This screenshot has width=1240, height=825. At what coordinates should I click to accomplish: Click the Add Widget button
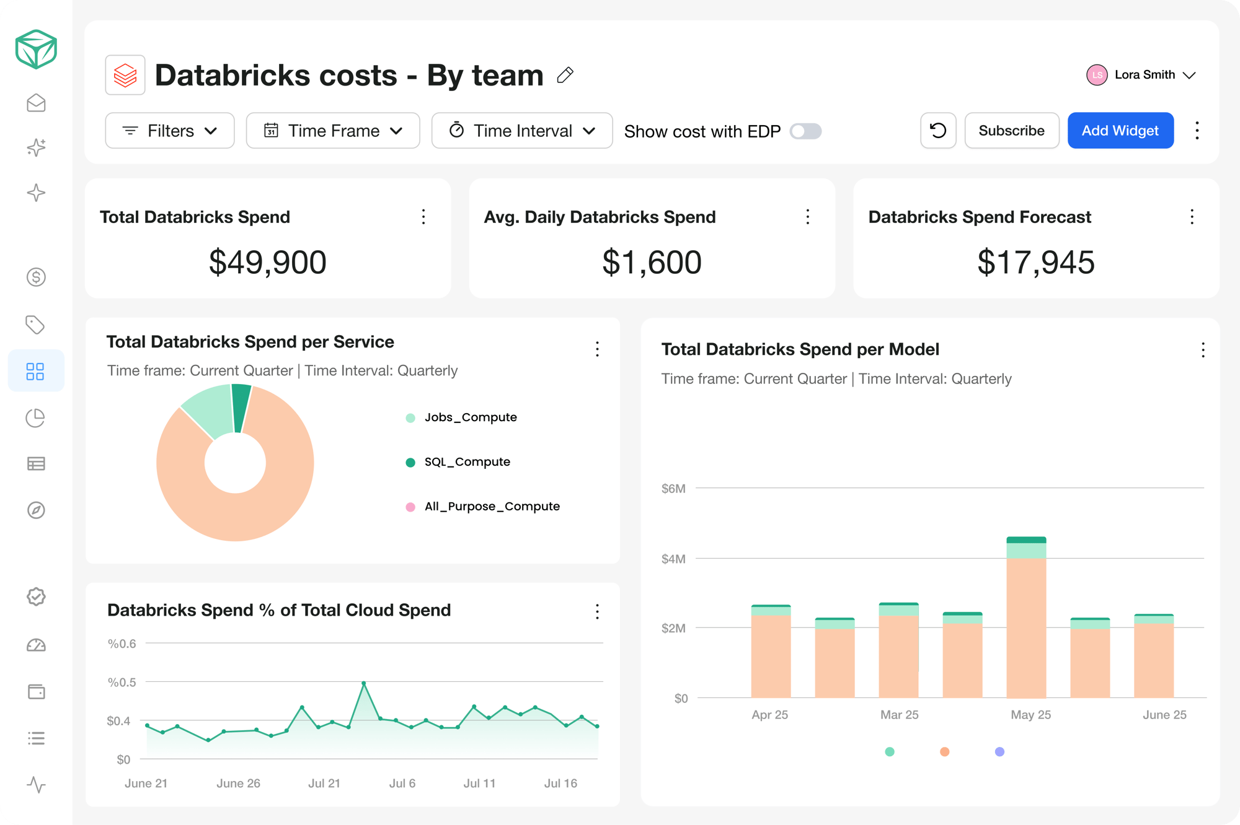[x=1120, y=131]
